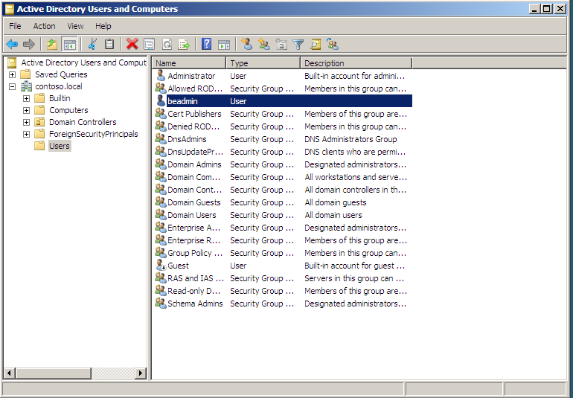Toggle the Show/Hide Action Pane icon

coord(224,45)
